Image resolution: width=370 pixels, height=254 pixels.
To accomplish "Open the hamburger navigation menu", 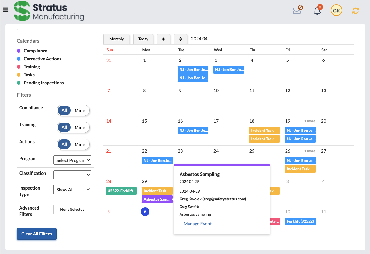I will click(5, 10).
